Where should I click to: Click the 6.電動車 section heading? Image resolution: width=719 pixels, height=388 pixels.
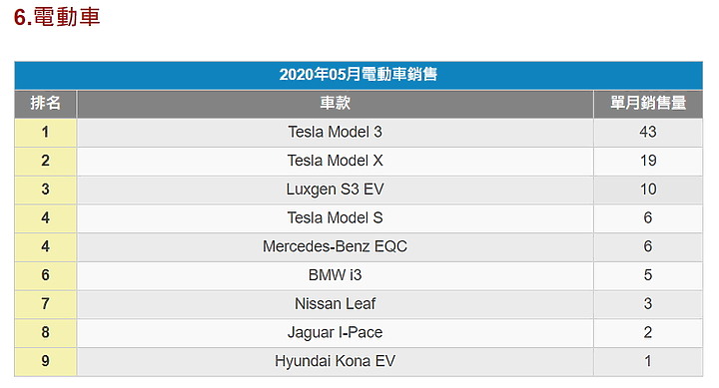[x=57, y=17]
